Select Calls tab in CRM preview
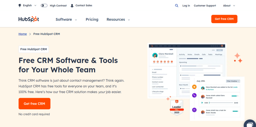Image resolution: width=256 pixels, height=127 pixels. [204, 55]
